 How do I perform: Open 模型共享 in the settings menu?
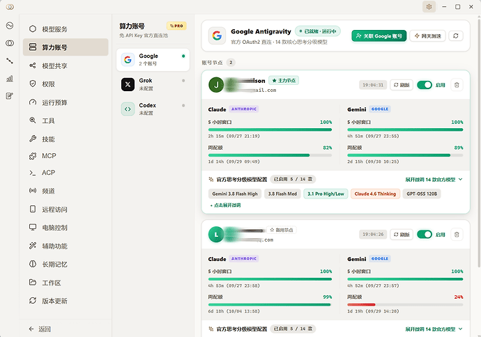[66, 65]
